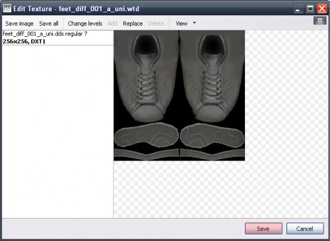Click Save all in the toolbar

click(49, 24)
